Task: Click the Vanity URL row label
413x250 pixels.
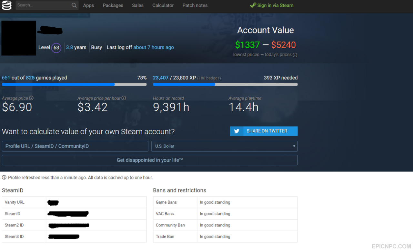Action: (x=15, y=202)
